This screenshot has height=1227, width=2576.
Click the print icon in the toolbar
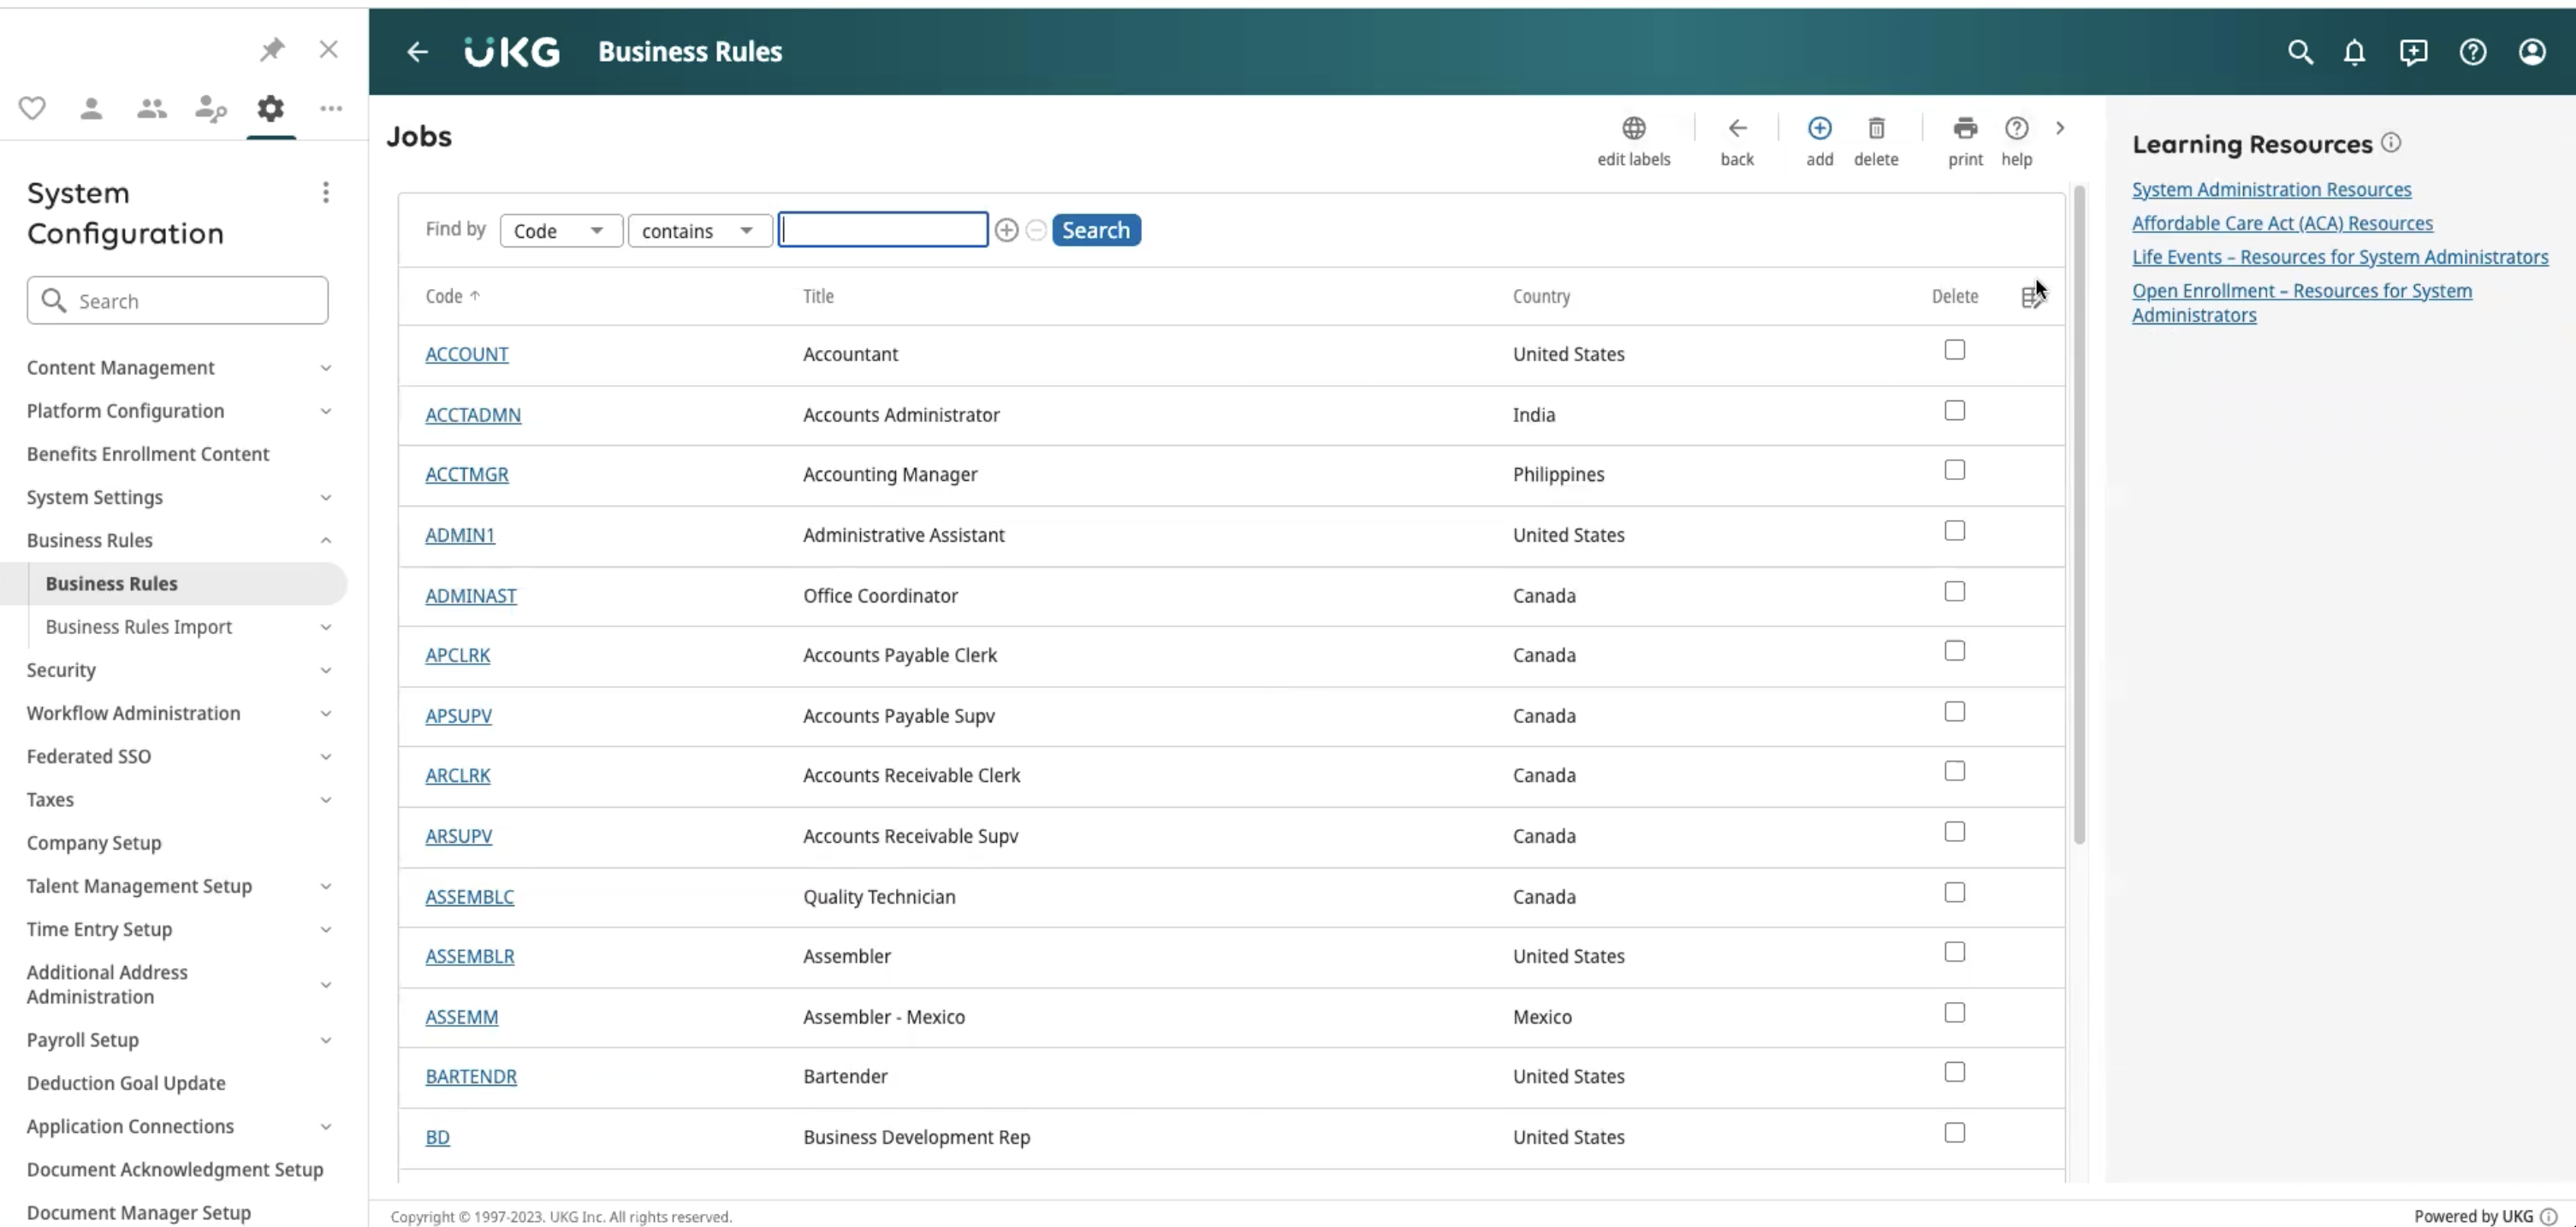pyautogui.click(x=1964, y=128)
